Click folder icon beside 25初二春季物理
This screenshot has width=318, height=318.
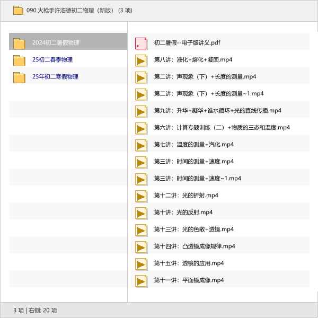(x=19, y=60)
